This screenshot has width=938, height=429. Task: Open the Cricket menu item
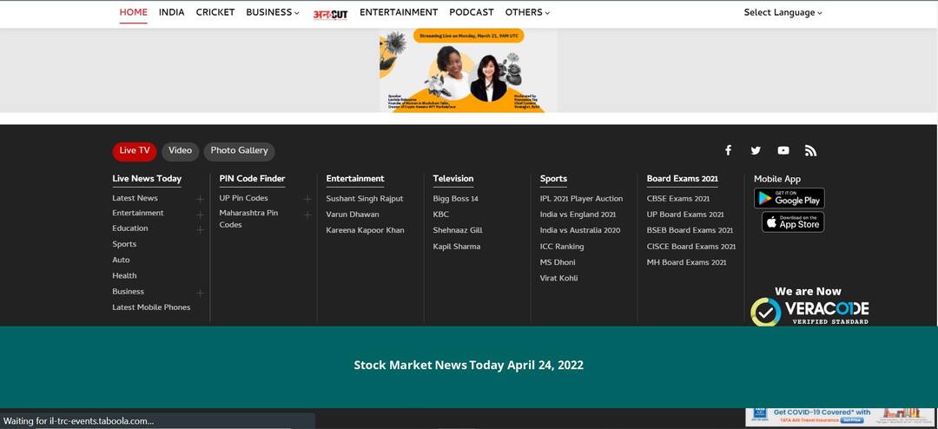pyautogui.click(x=215, y=12)
